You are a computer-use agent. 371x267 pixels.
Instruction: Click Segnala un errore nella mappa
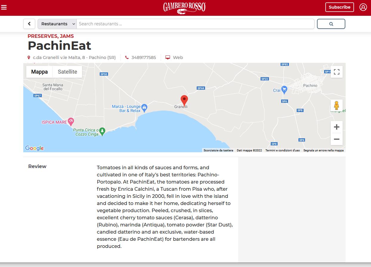(324, 150)
